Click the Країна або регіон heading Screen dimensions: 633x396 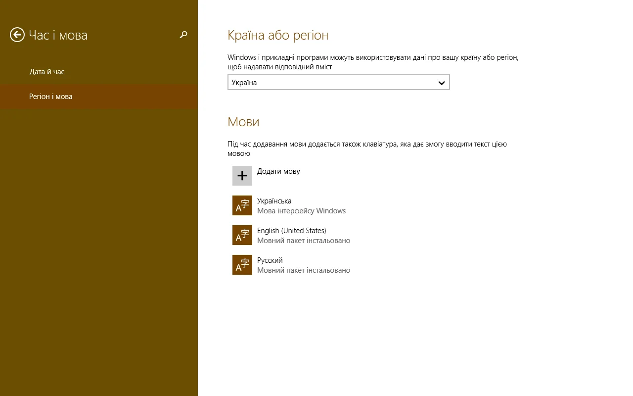tap(278, 35)
